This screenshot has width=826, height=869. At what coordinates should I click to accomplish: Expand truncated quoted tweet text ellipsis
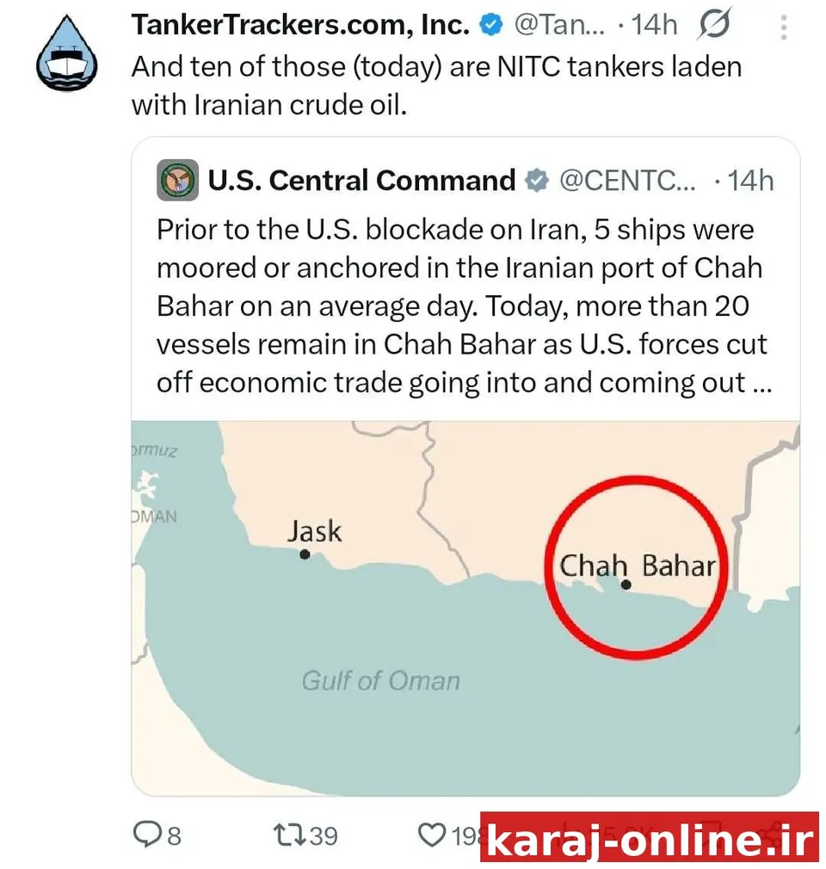coord(763,385)
